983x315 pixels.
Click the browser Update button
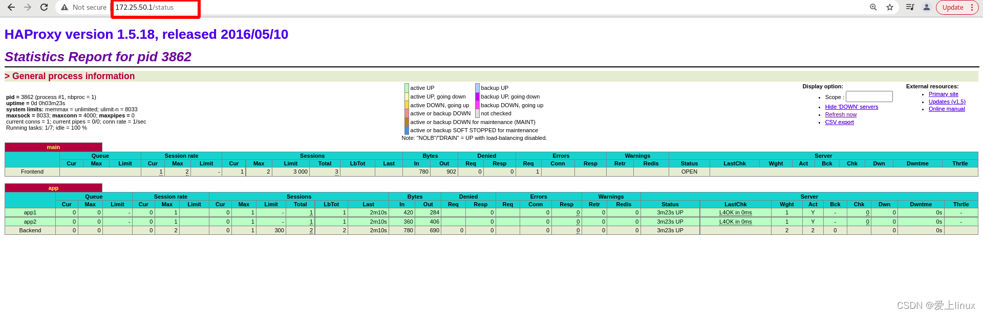click(x=957, y=7)
